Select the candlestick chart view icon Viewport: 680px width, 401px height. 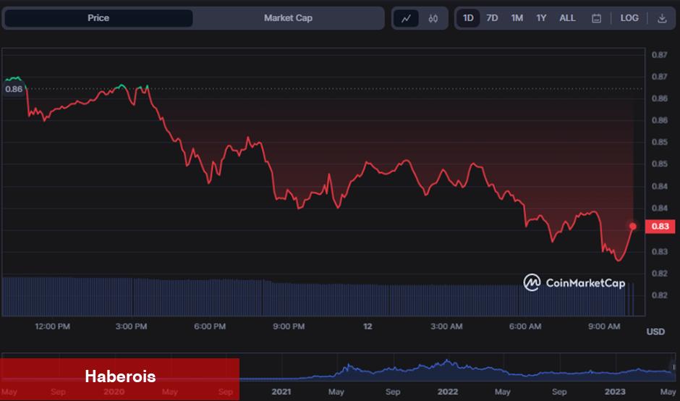coord(433,18)
